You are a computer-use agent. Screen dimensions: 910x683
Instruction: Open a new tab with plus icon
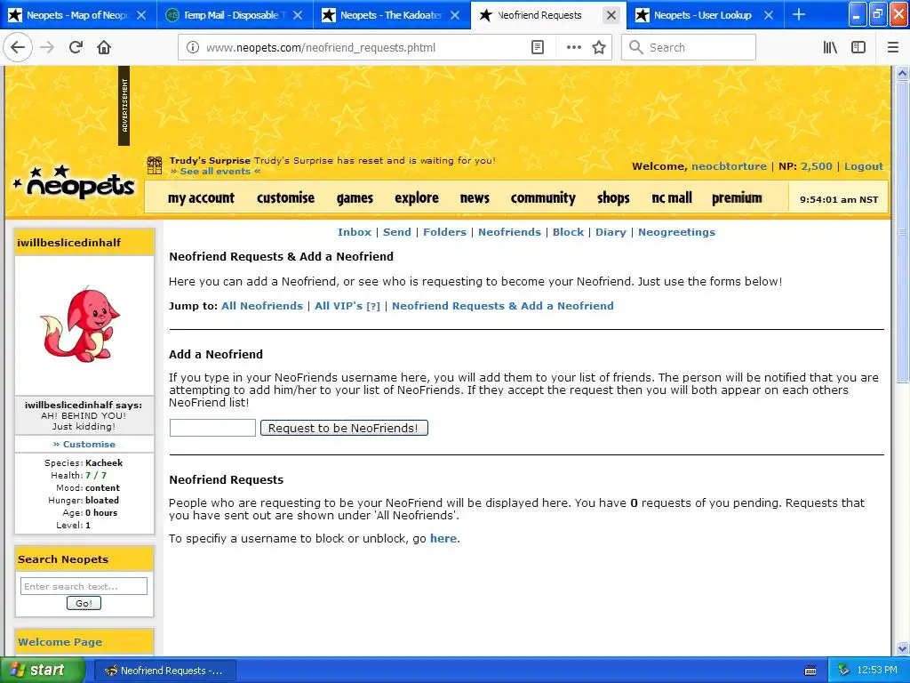point(799,14)
